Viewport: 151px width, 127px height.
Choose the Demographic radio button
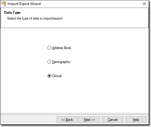point(49,62)
